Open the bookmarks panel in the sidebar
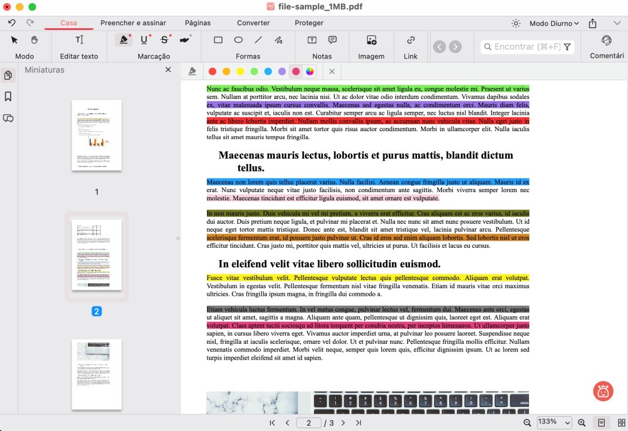 [x=8, y=97]
